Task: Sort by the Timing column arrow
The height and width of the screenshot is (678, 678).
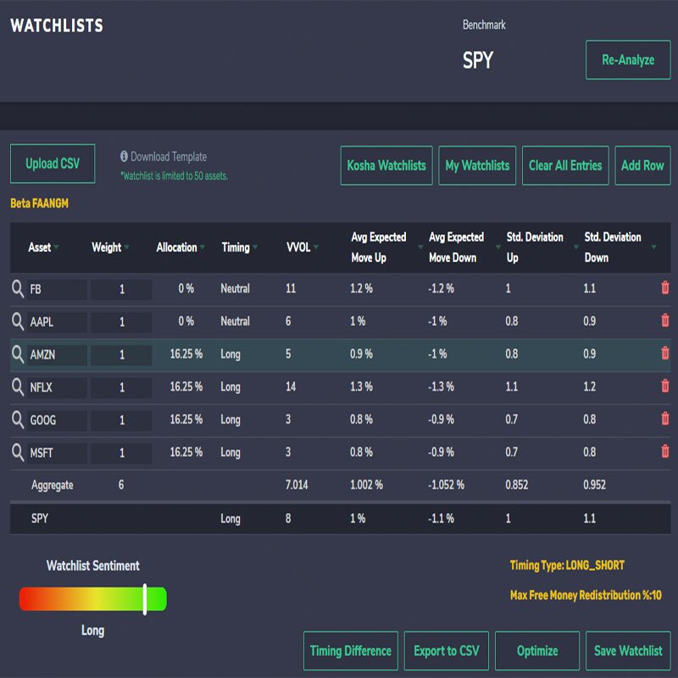Action: (x=255, y=247)
